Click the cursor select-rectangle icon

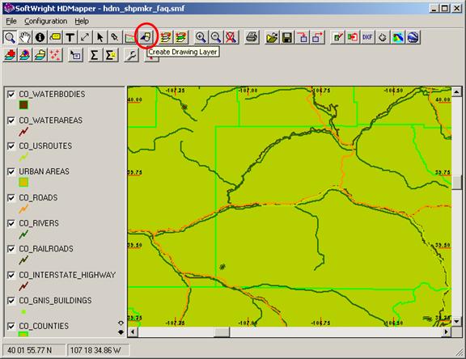coord(75,55)
